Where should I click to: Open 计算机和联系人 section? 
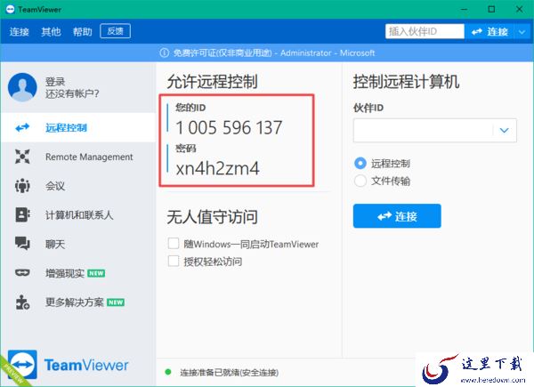point(78,215)
